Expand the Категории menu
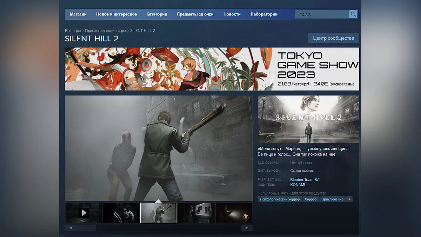The image size is (421, 237). point(156,14)
